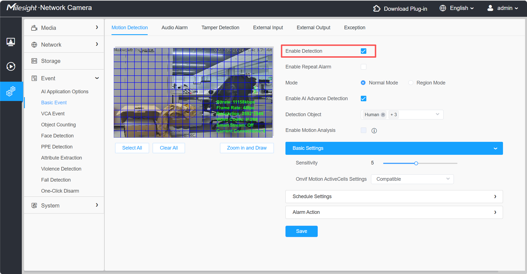Open the Onvif Motion ActiveCells dropdown
This screenshot has height=274, width=527.
click(x=412, y=179)
